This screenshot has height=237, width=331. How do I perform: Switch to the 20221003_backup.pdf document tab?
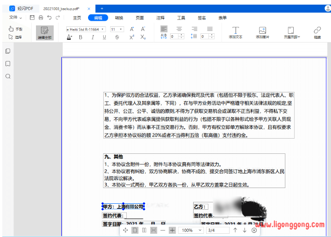tap(61, 9)
